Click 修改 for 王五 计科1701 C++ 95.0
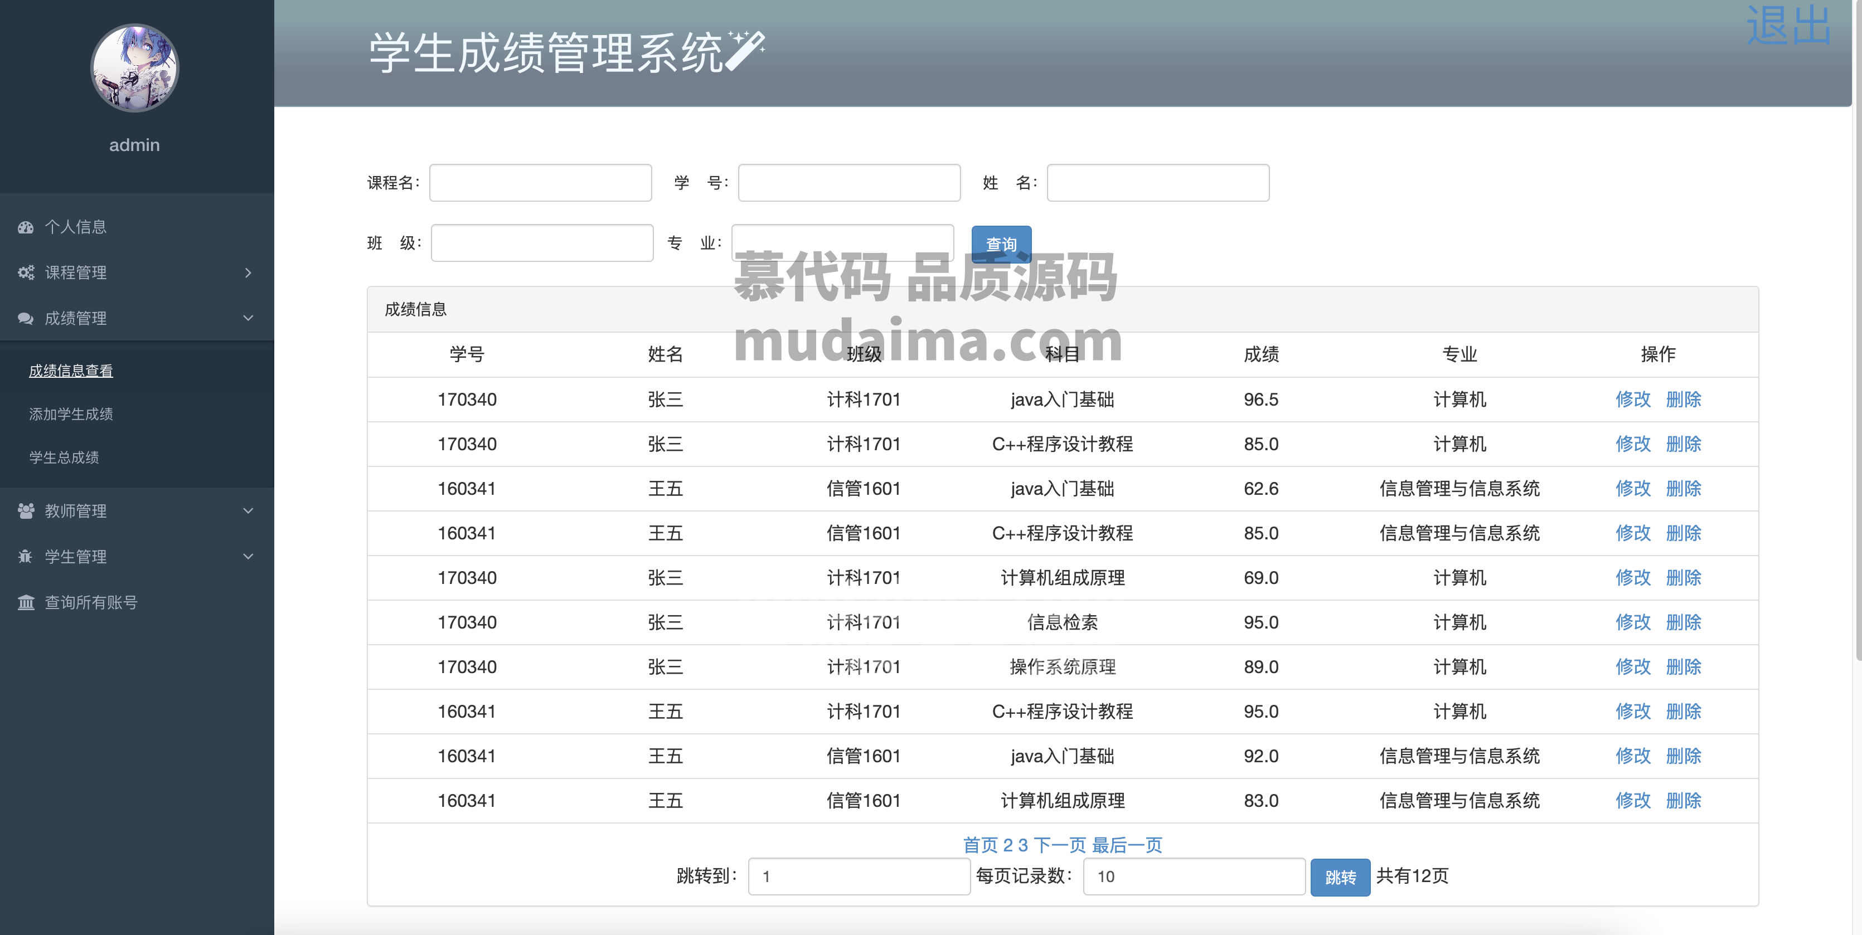The height and width of the screenshot is (935, 1862). coord(1633,711)
